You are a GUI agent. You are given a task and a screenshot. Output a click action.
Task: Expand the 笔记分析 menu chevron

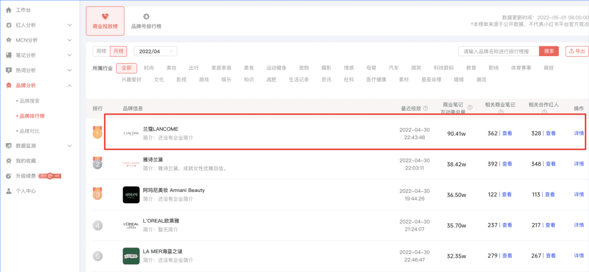tap(69, 55)
